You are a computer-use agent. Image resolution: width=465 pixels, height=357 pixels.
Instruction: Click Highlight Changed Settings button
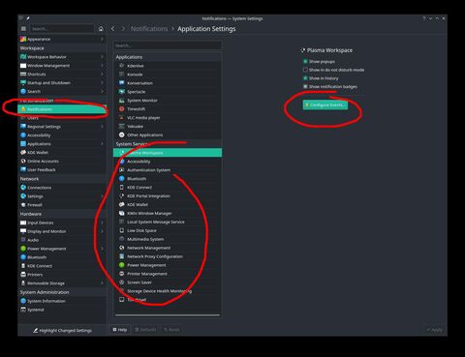pos(62,330)
